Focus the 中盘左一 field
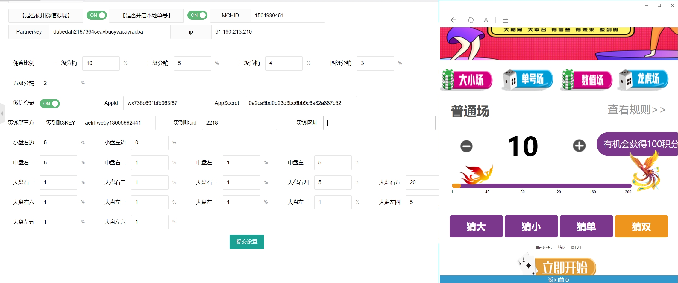This screenshot has width=678, height=283. 241,163
